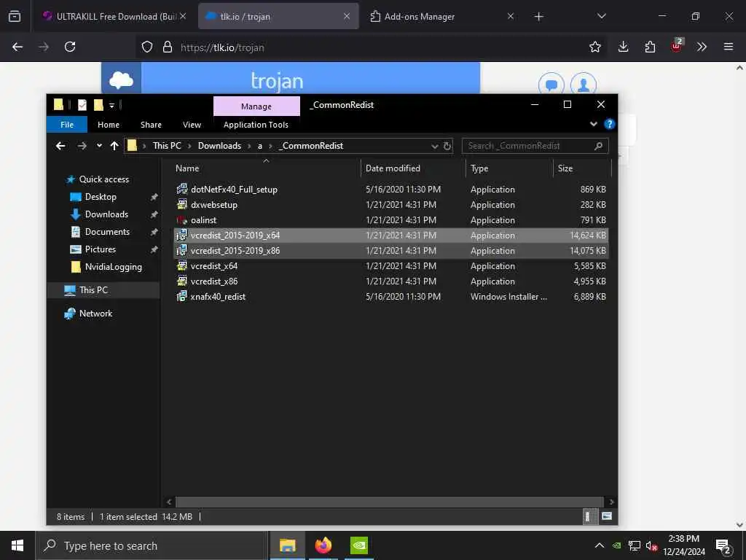Switch to large icons view layout
Screen dimensions: 746x560
pyautogui.click(x=607, y=516)
